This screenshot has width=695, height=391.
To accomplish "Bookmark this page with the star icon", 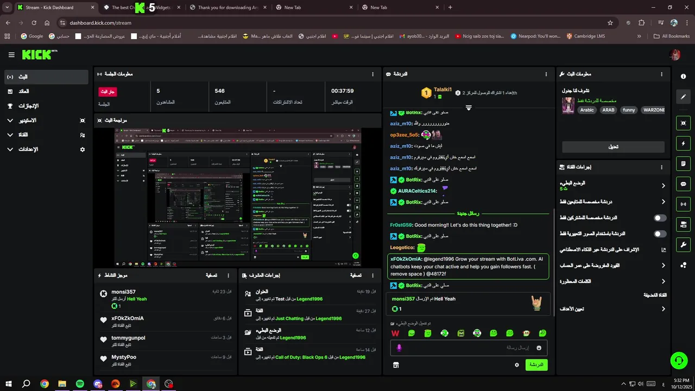I will pyautogui.click(x=610, y=23).
